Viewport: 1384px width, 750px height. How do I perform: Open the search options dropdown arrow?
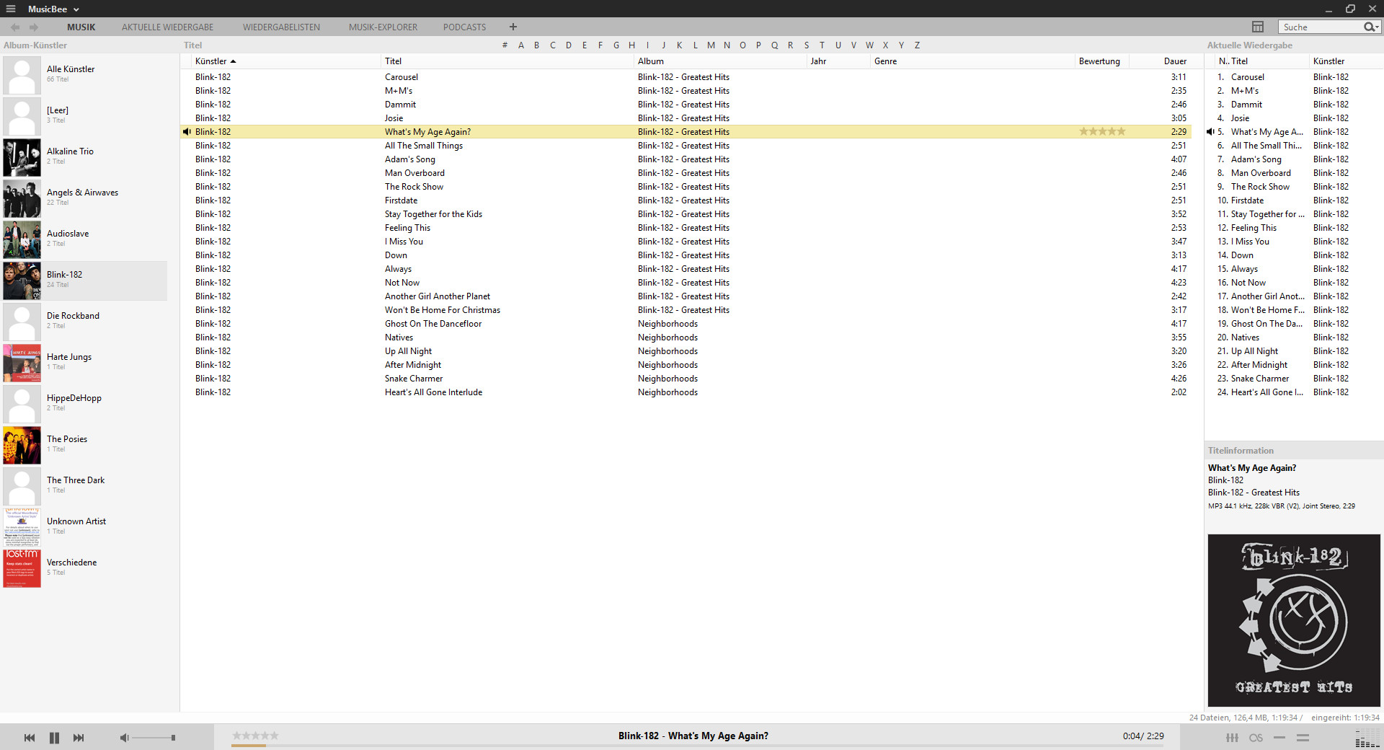point(1378,27)
